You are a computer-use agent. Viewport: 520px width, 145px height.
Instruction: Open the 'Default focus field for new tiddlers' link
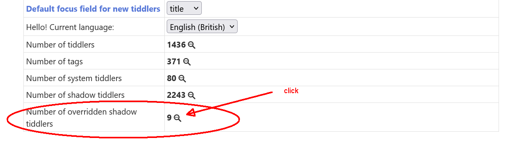point(93,9)
